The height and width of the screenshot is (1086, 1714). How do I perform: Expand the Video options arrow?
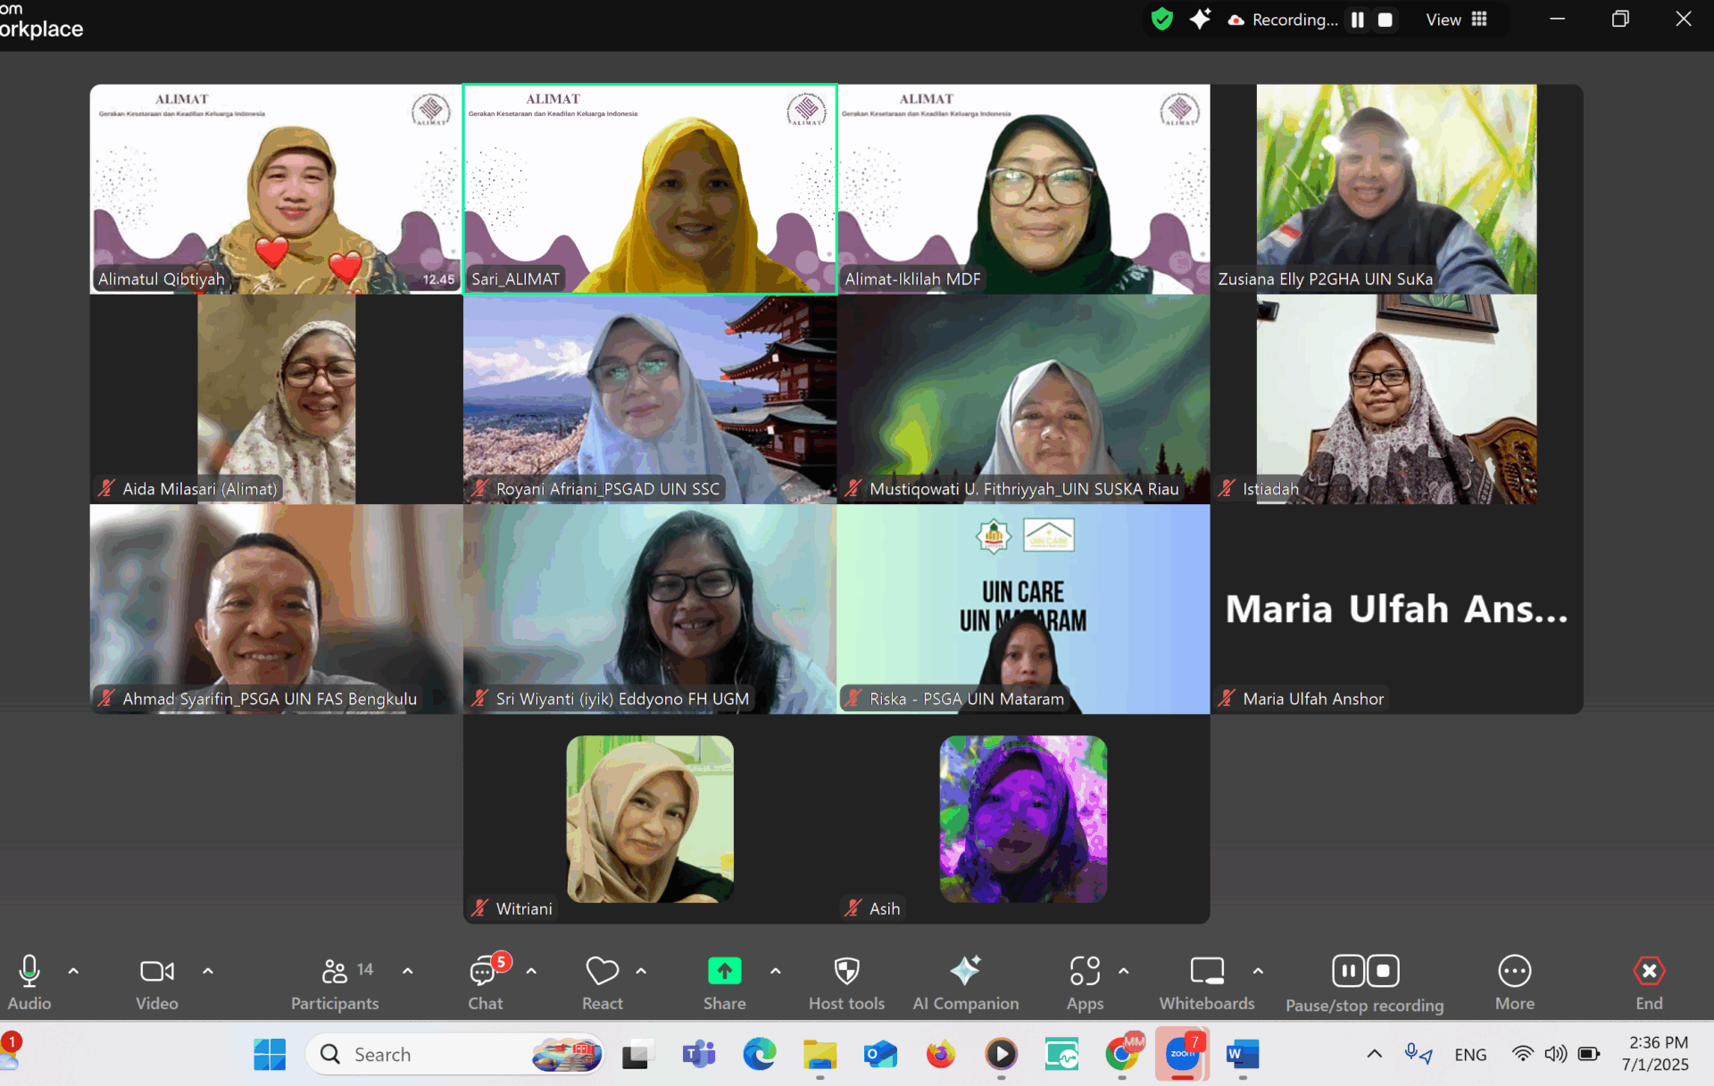[208, 971]
